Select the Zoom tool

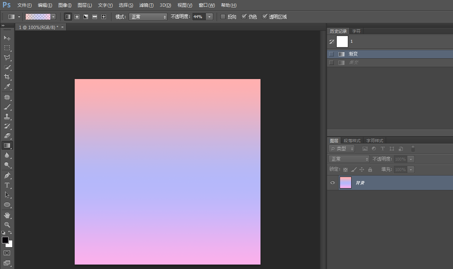coord(7,224)
